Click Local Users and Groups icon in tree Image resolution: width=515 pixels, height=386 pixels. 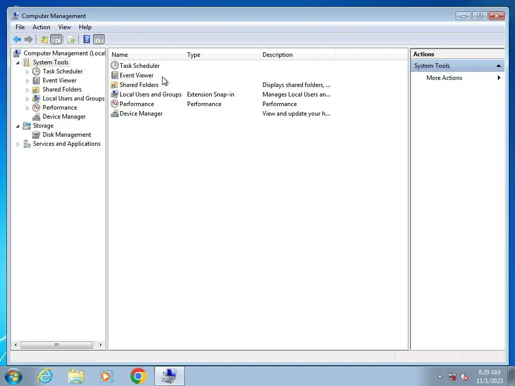pos(36,99)
